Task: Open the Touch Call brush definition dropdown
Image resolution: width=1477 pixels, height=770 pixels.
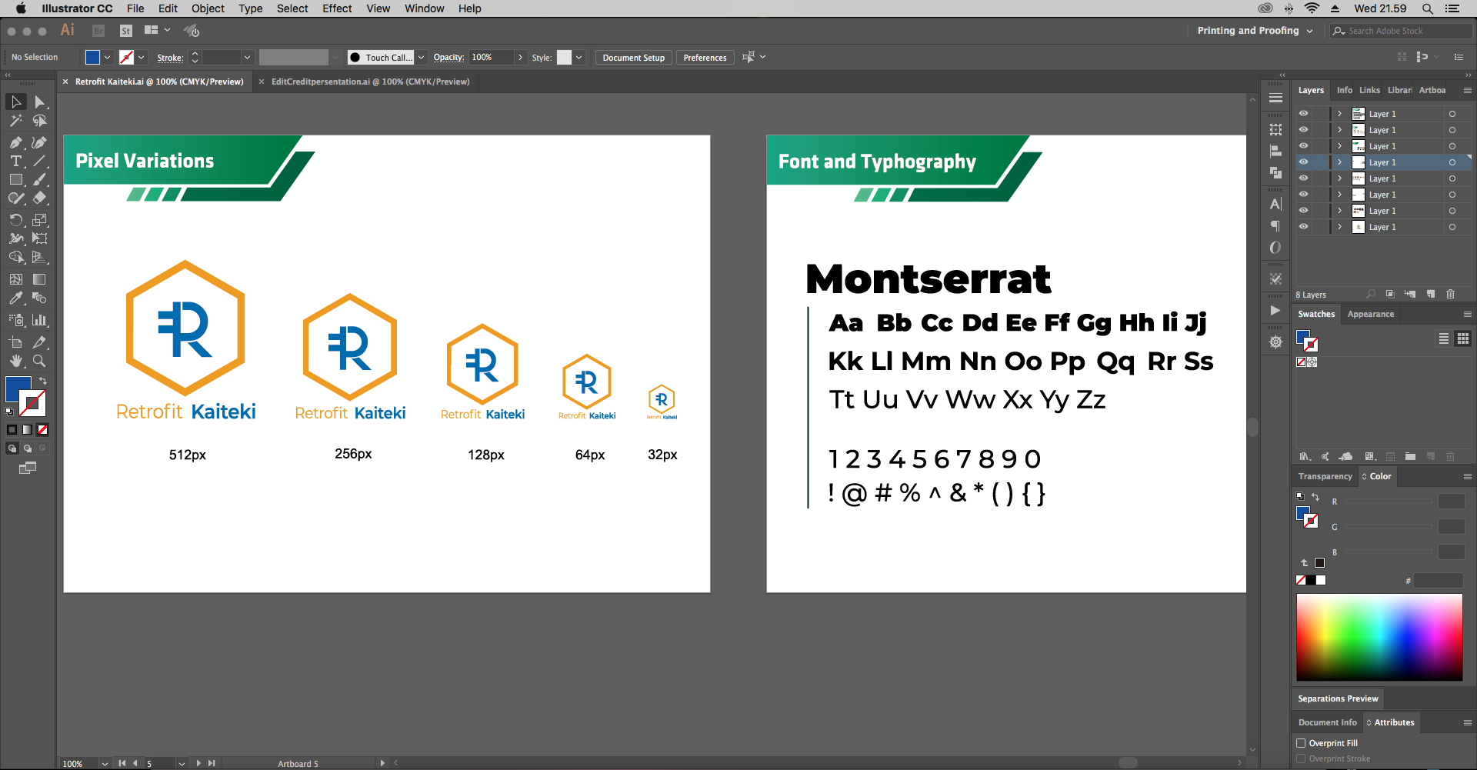Action: coord(421,58)
